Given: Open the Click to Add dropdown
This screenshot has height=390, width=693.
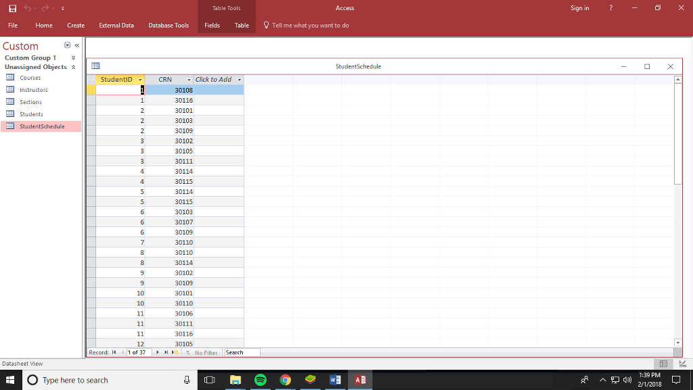Looking at the screenshot, I should [x=238, y=79].
